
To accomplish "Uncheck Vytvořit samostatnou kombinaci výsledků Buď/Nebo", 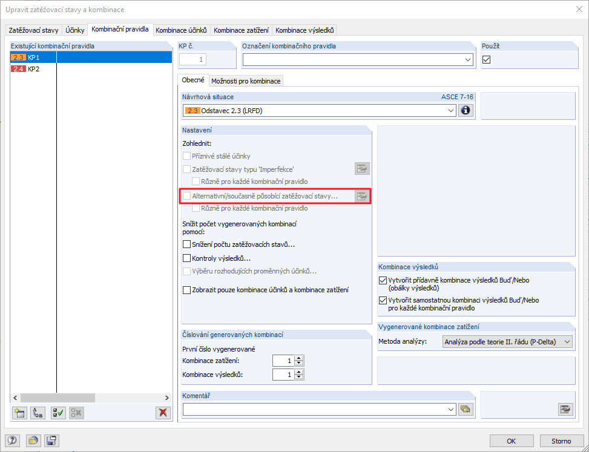I will tap(383, 300).
